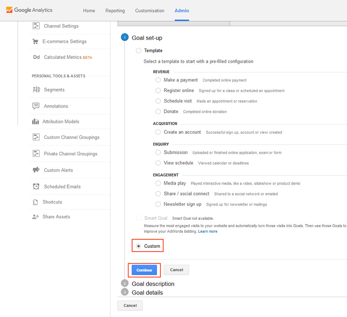Select the Custom goal radio button
347x317 pixels.
[138, 246]
